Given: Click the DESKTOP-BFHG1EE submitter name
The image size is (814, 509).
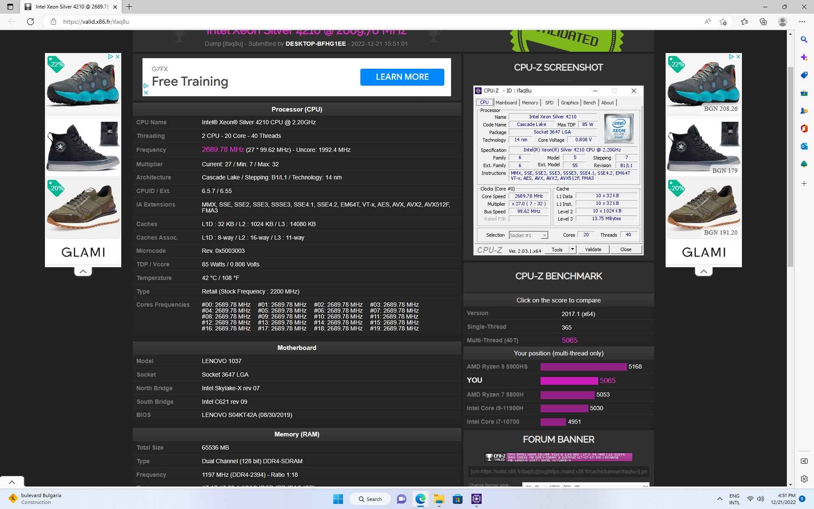Looking at the screenshot, I should click(315, 44).
